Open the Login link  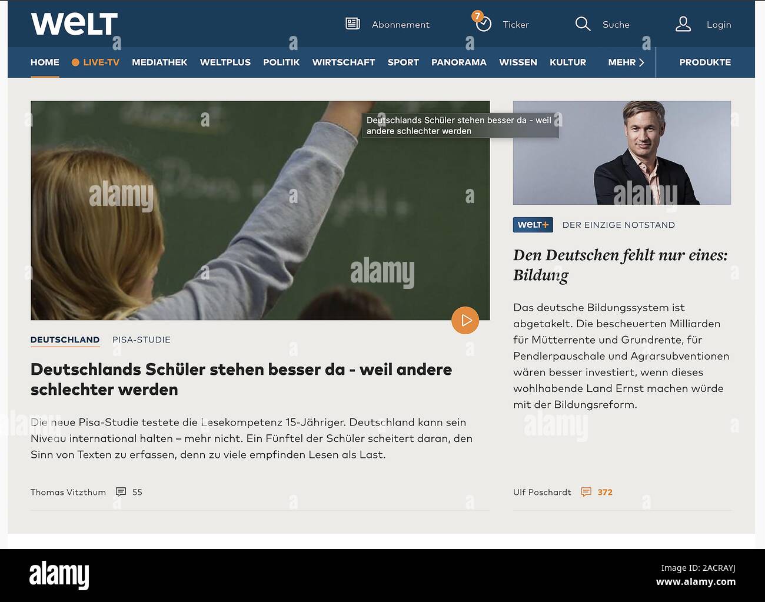click(719, 25)
